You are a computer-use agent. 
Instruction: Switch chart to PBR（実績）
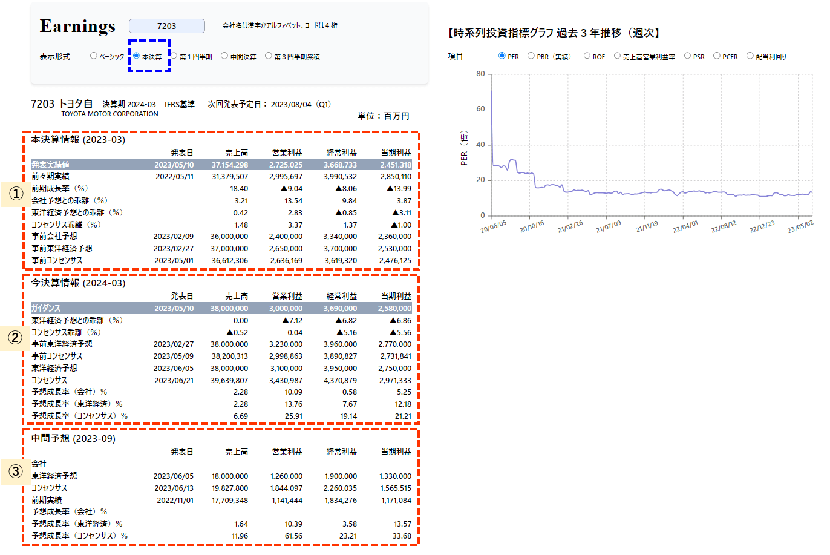click(x=531, y=56)
